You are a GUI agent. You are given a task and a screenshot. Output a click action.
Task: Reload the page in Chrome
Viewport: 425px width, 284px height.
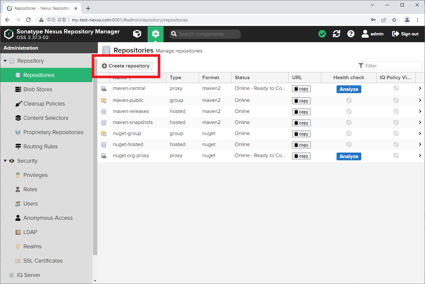[28, 20]
